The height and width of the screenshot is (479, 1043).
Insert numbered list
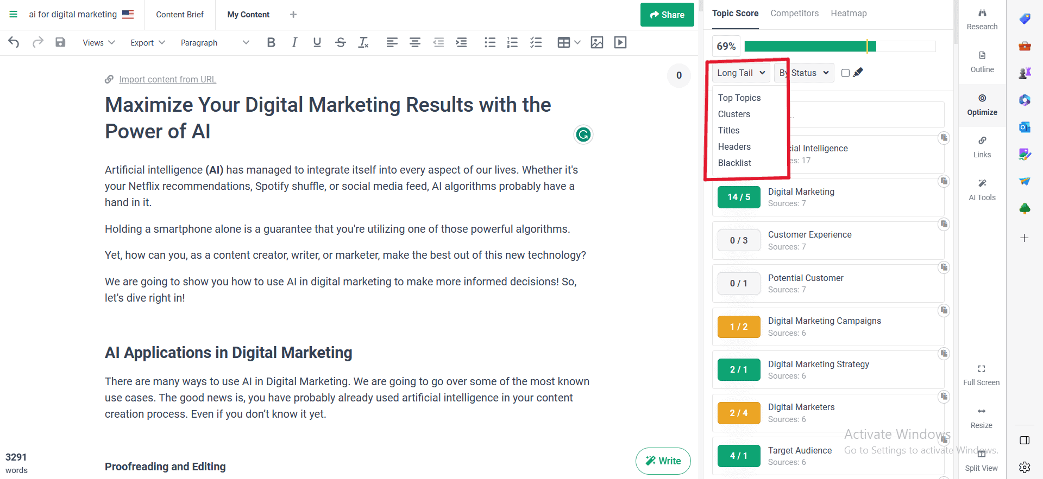pyautogui.click(x=512, y=42)
